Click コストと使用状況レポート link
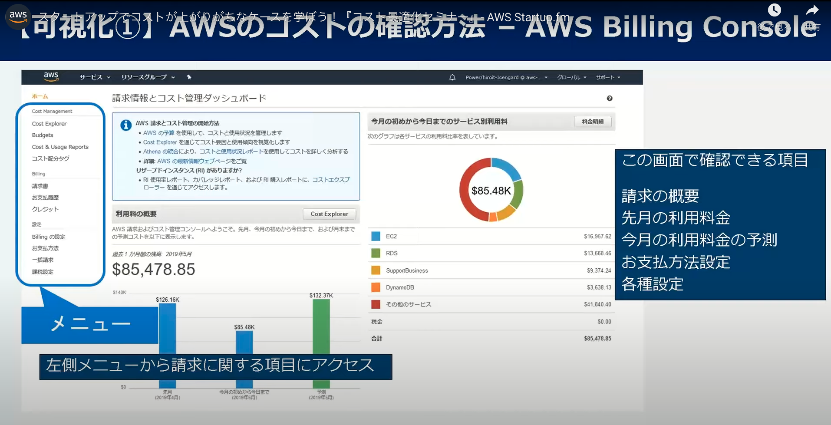Viewport: 831px width, 425px height. coord(231,152)
